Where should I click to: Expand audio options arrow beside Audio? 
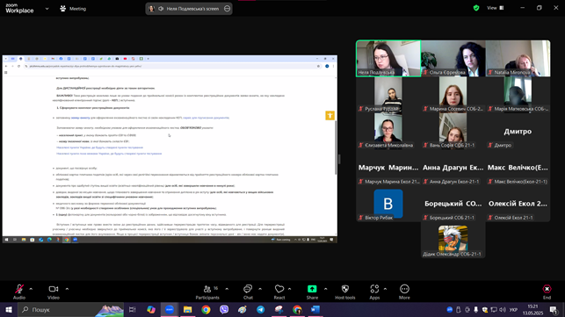tap(31, 289)
